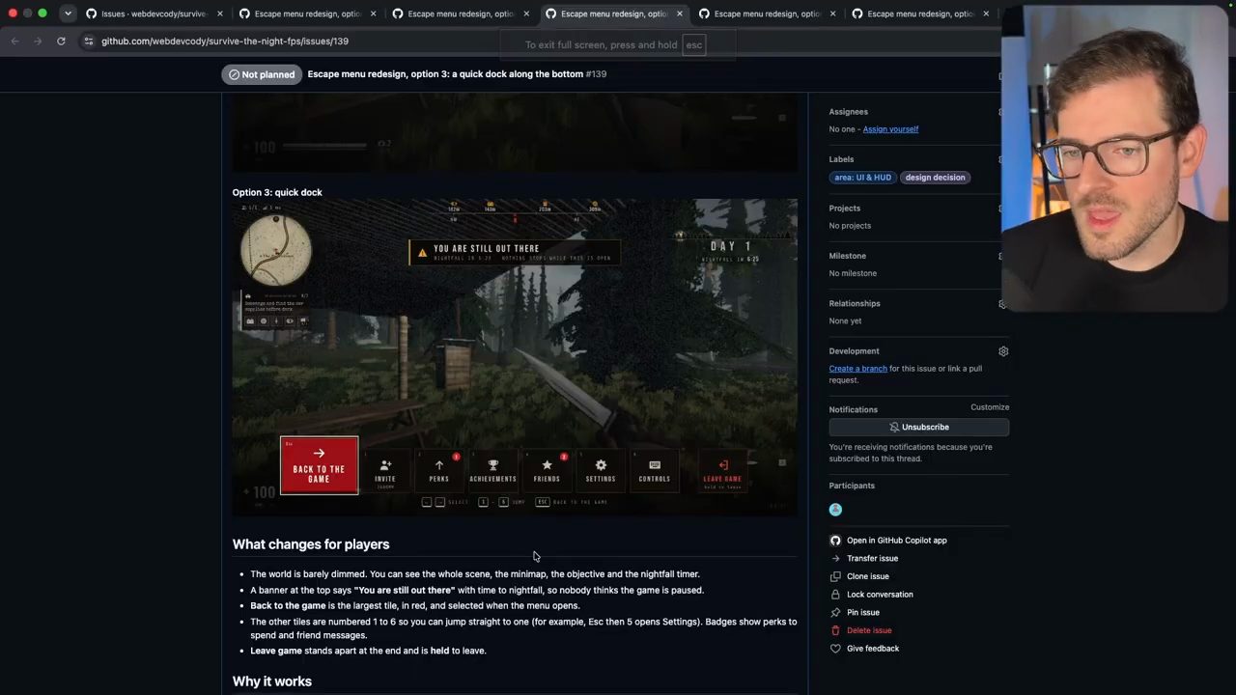Image resolution: width=1236 pixels, height=695 pixels.
Task: Click the Not planned status badge
Action: [262, 74]
